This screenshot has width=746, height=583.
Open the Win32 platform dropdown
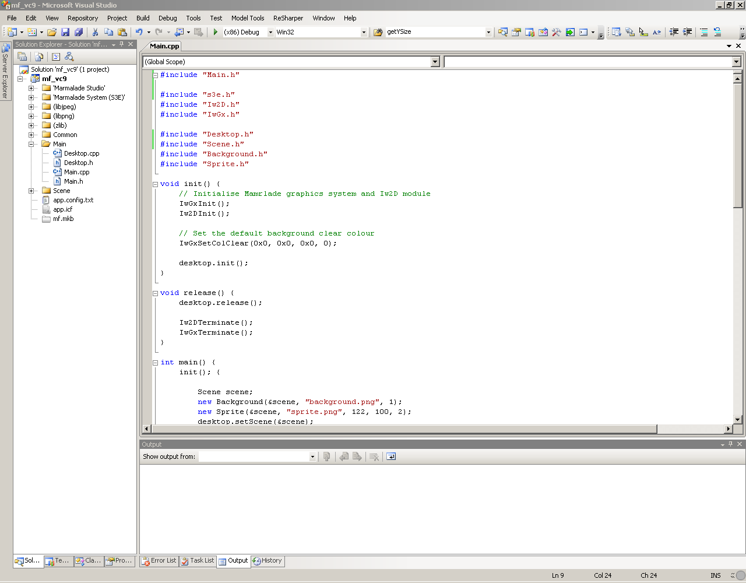[364, 32]
